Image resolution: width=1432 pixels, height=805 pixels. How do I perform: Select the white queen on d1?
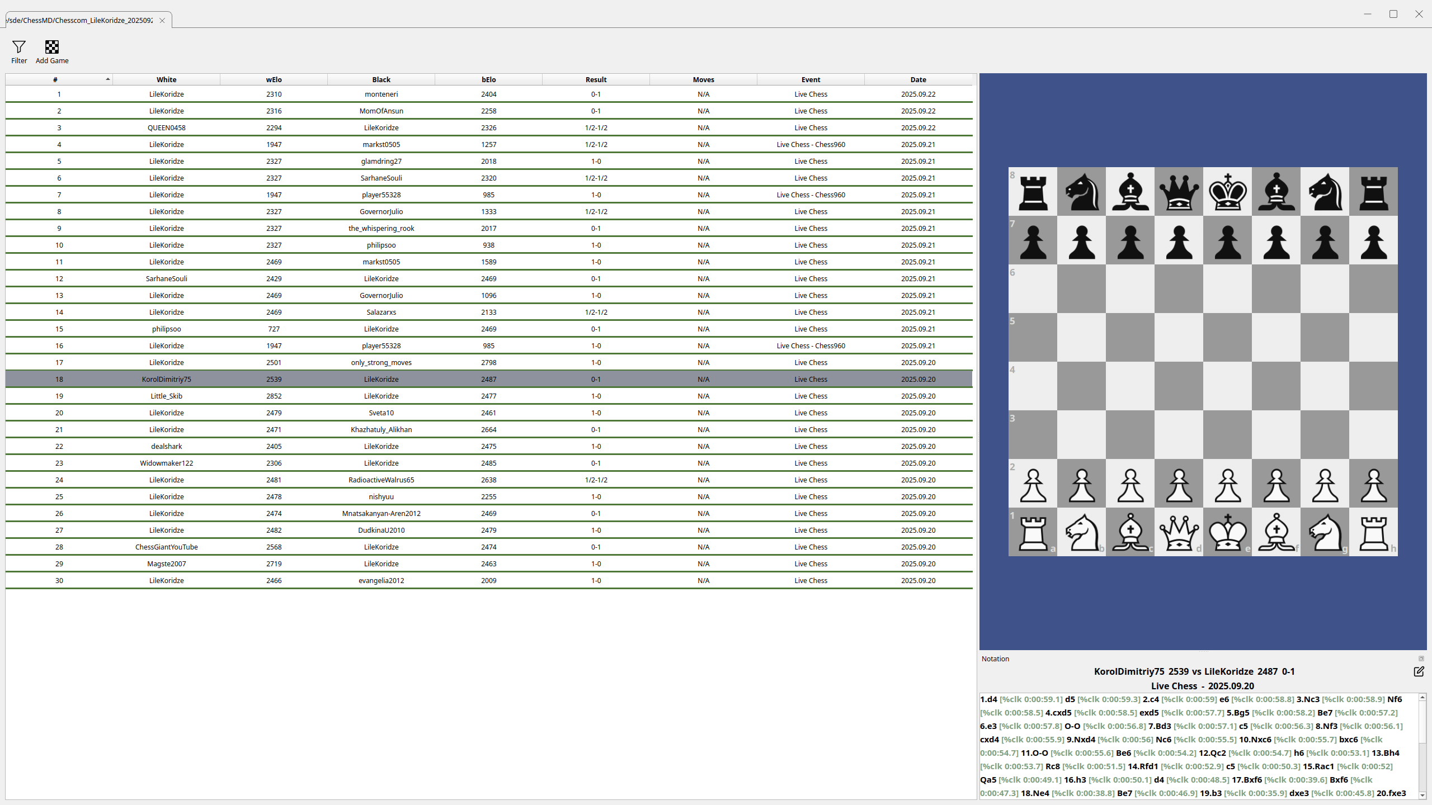1179,532
